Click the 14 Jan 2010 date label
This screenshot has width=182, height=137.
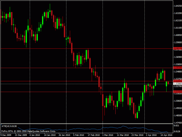(50, 135)
